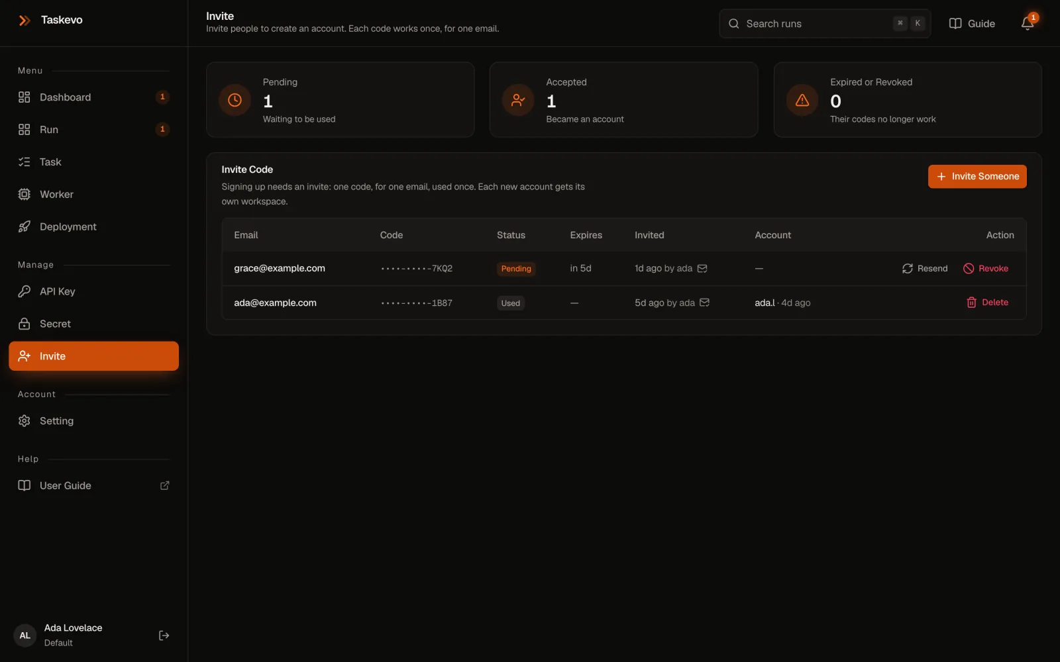Log out using the sign-out icon

[x=164, y=636]
